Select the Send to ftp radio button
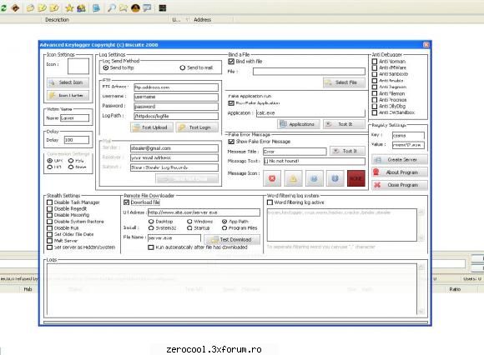 (x=106, y=67)
